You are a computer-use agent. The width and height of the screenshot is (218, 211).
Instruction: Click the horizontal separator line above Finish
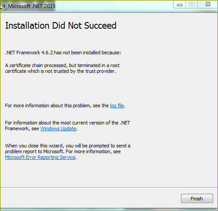(x=109, y=188)
